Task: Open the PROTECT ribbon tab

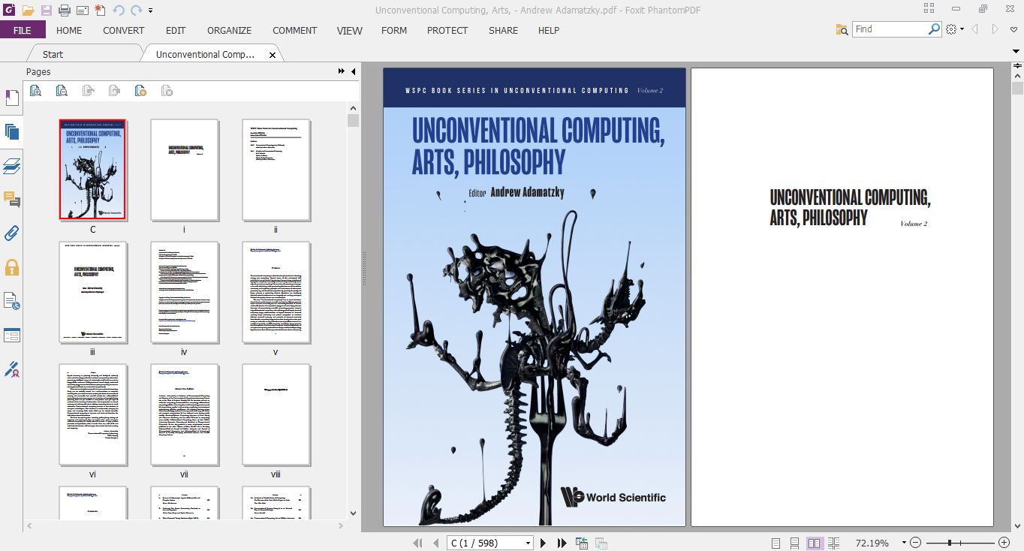Action: (447, 30)
